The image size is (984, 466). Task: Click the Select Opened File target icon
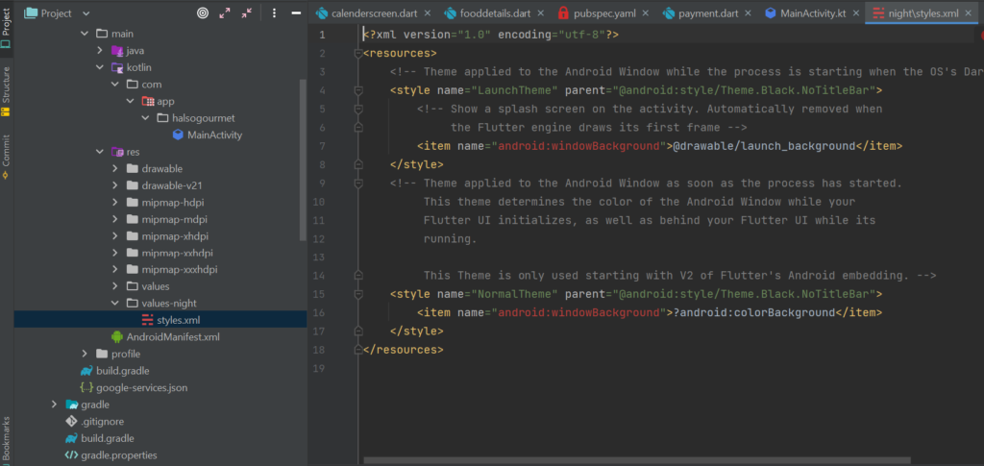(202, 12)
